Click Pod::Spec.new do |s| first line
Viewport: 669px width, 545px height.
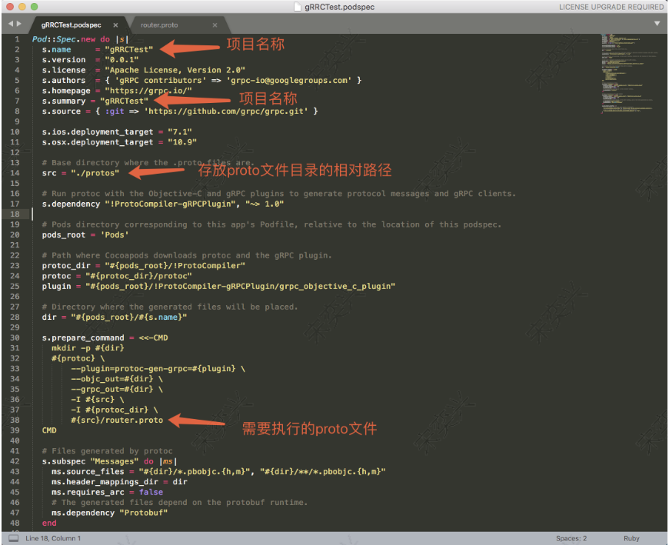tap(80, 39)
